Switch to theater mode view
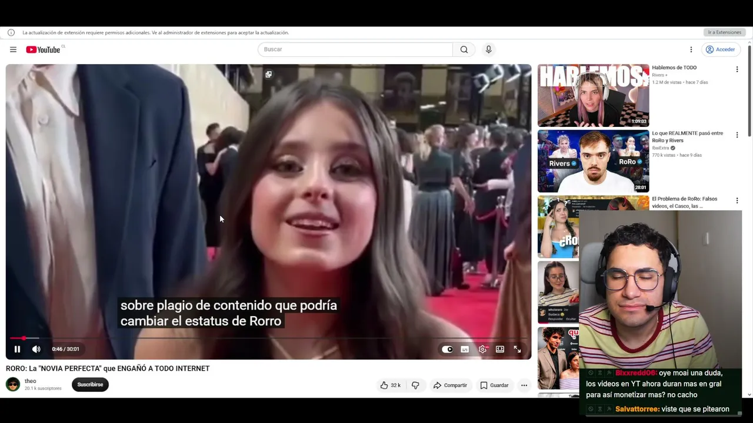Screen dimensions: 753x423 [x=499, y=349]
